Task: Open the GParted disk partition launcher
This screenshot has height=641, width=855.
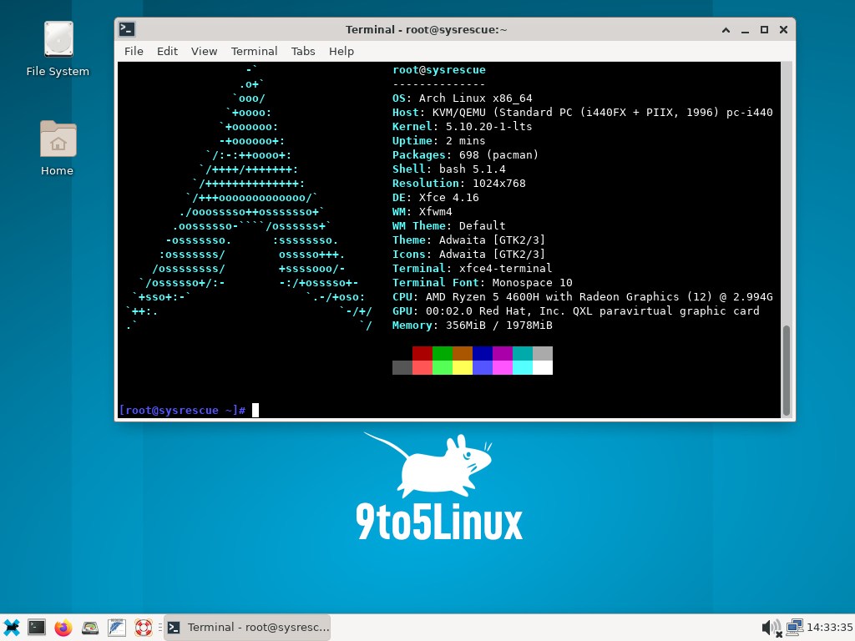Action: pos(90,628)
